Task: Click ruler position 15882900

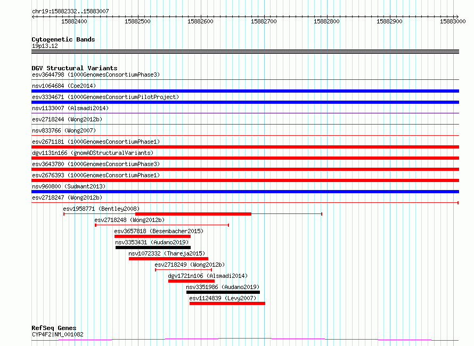Action: coord(389,21)
